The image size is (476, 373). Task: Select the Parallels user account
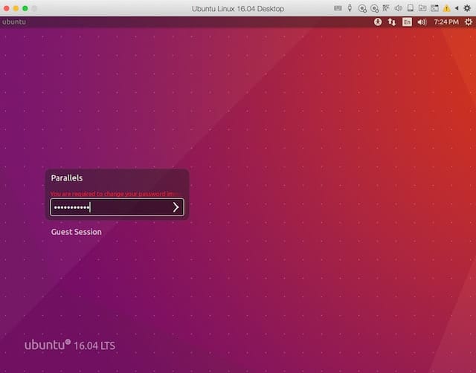67,178
